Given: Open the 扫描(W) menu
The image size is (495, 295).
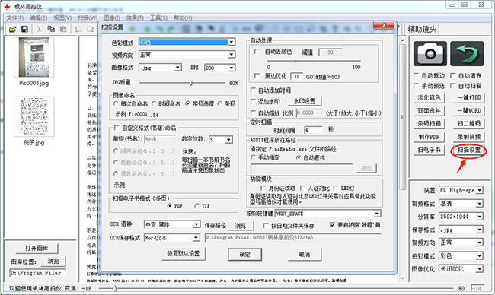Looking at the screenshot, I should (88, 17).
